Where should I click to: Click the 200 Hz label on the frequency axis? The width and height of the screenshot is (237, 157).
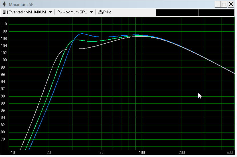[x=182, y=153]
